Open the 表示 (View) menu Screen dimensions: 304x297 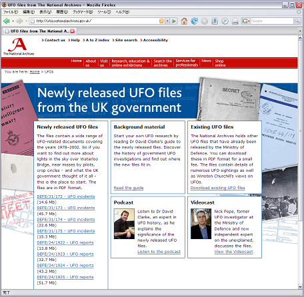pos(45,12)
